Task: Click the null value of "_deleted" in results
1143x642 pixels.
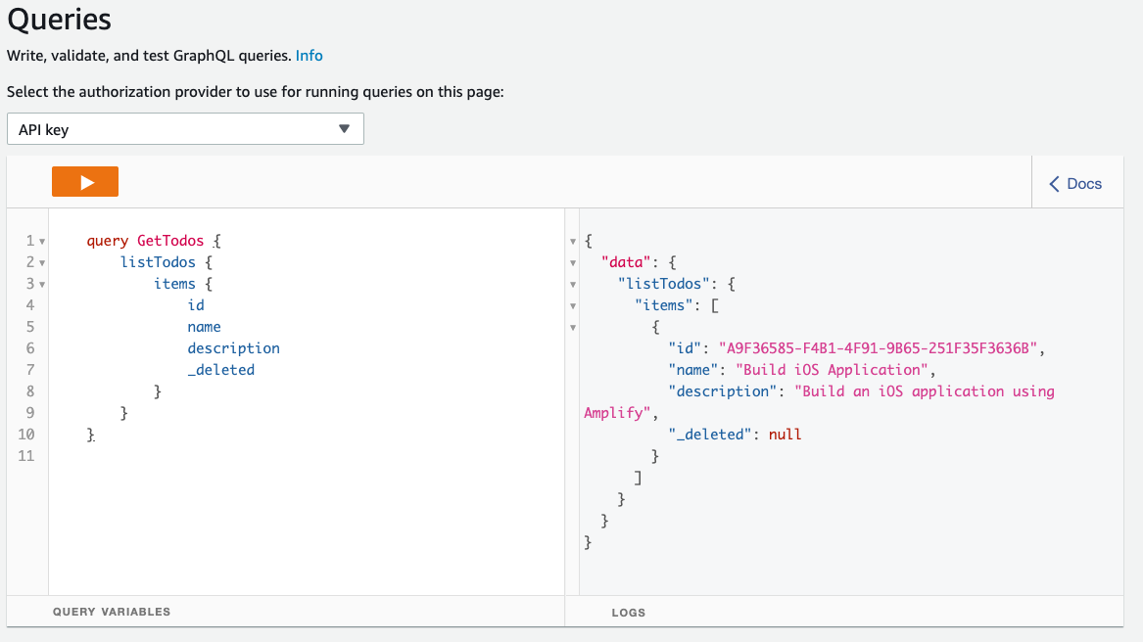Action: [x=786, y=435]
